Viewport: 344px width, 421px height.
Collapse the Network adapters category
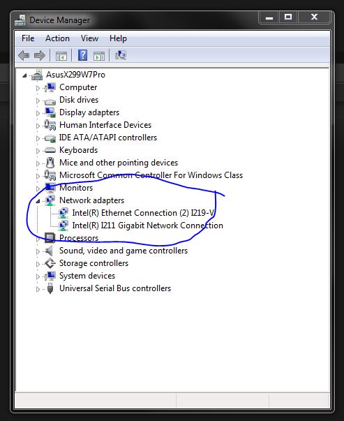click(x=38, y=201)
